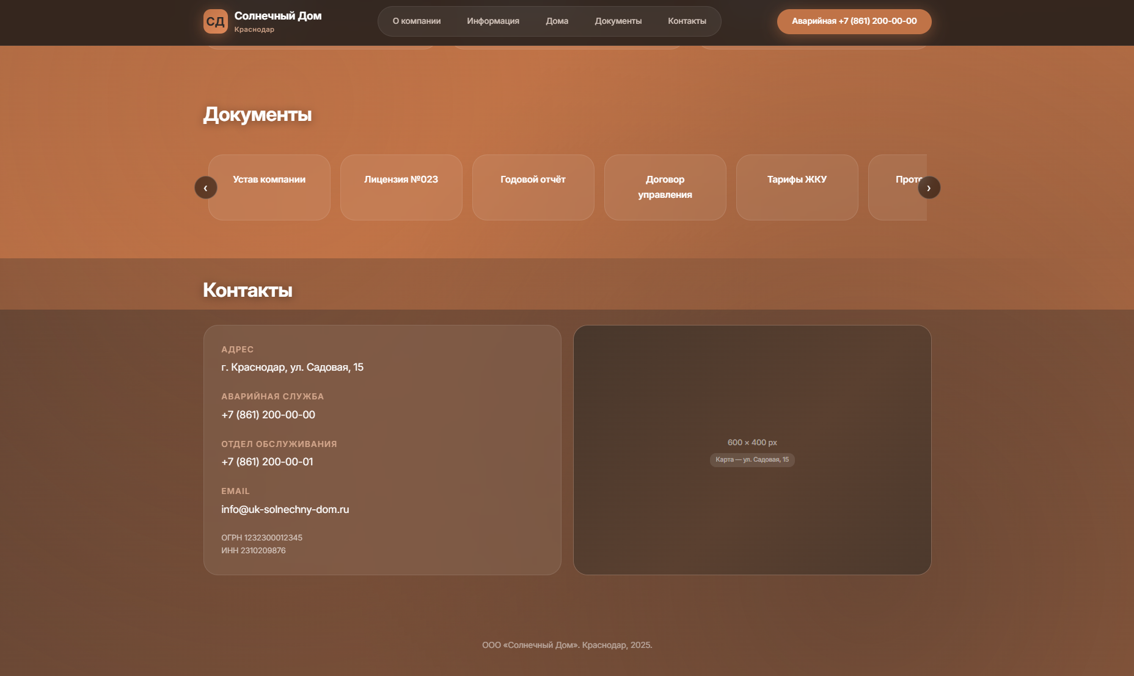
Task: Click the Аварийная служба label
Action: click(273, 396)
